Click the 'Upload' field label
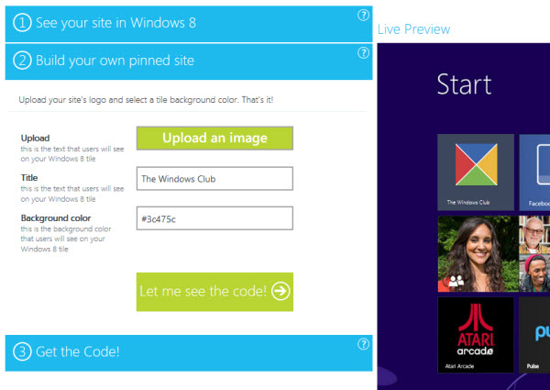The width and height of the screenshot is (550, 390). [35, 138]
